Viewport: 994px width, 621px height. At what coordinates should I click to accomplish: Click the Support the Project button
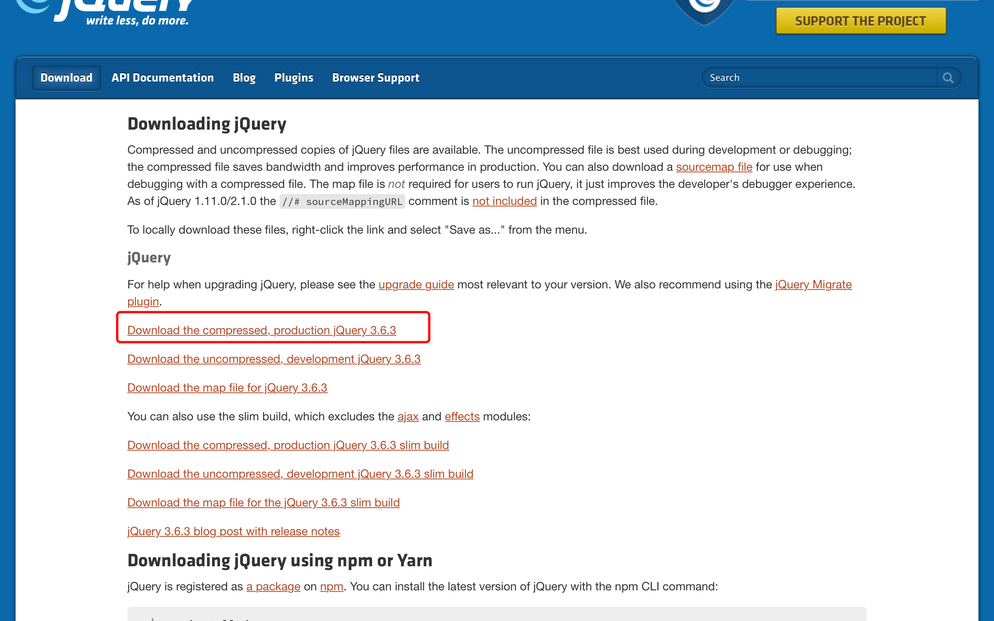[860, 20]
